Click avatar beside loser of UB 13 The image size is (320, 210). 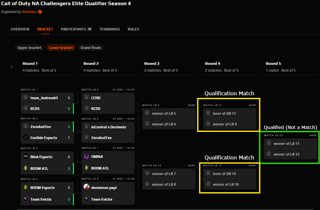point(208,113)
